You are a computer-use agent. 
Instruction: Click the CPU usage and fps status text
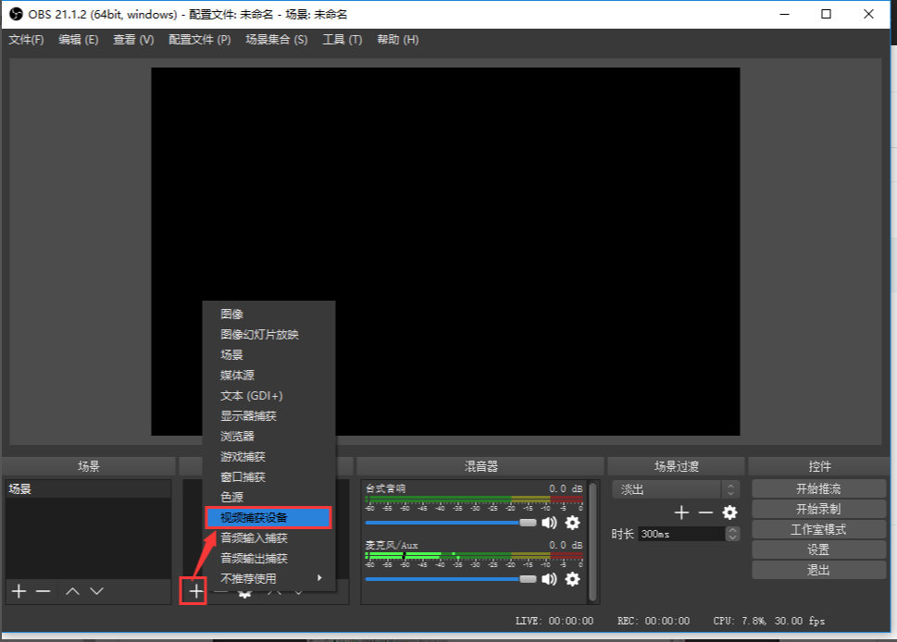[769, 621]
